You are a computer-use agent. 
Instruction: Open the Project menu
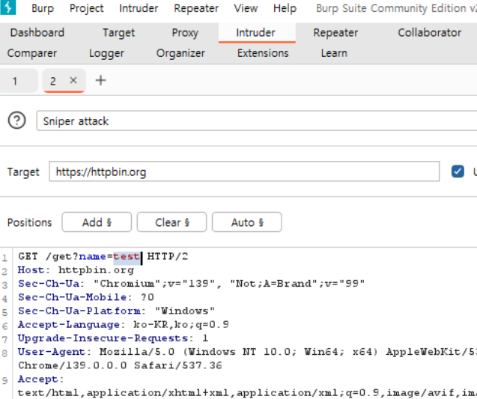pos(86,8)
